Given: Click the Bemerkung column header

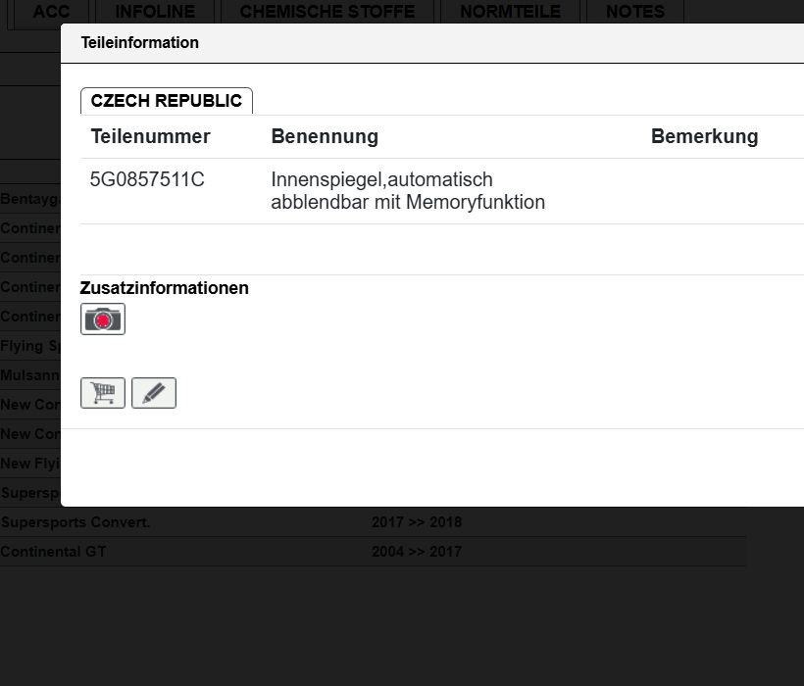Looking at the screenshot, I should [x=705, y=137].
